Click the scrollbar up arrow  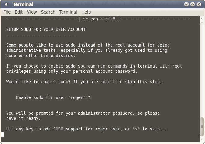tap(202, 18)
